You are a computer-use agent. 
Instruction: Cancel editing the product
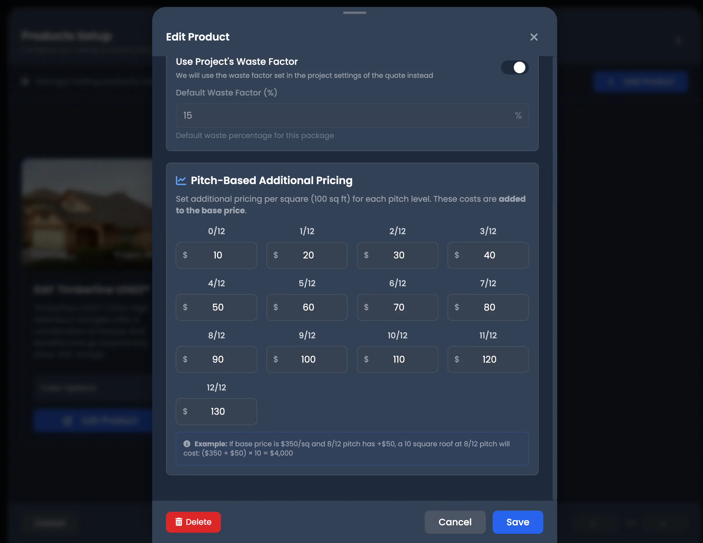455,522
